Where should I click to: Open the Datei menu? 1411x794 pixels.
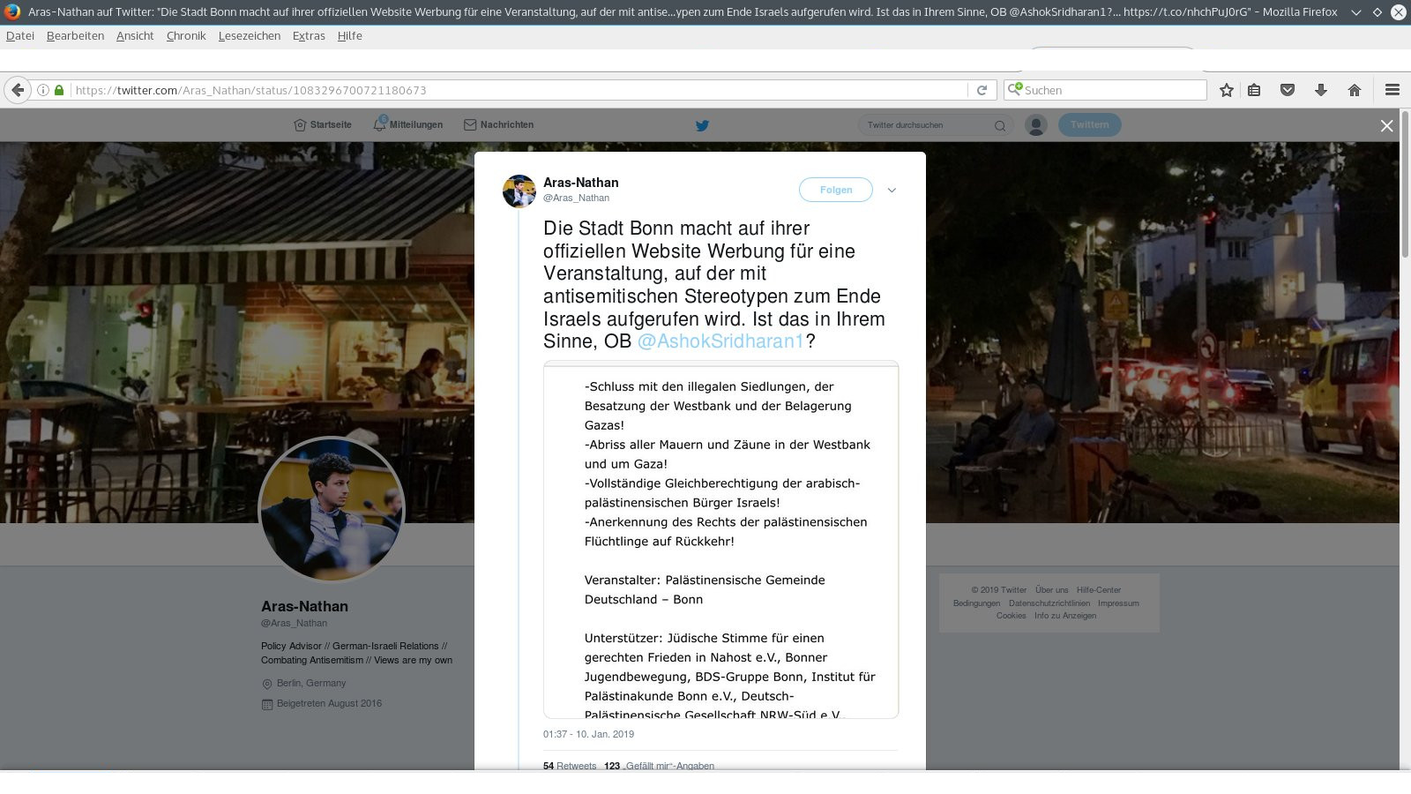(20, 36)
